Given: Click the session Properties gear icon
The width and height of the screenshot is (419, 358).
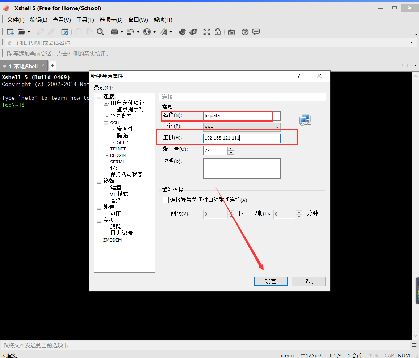Looking at the screenshot, I should tap(65, 32).
